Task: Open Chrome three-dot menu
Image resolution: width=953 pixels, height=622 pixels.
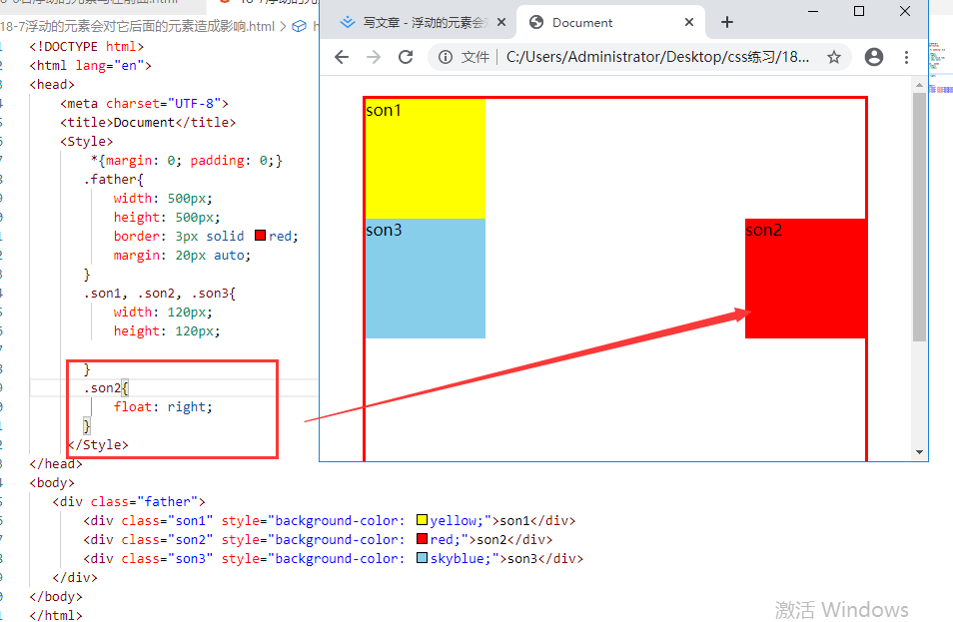Action: pos(906,57)
